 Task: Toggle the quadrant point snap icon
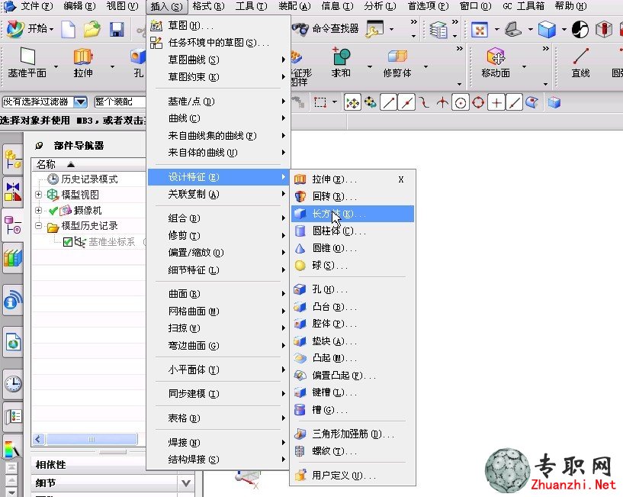coord(478,103)
